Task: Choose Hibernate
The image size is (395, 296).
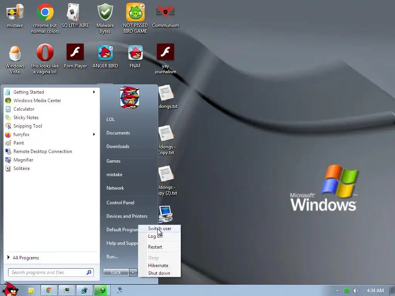Action: coord(160,266)
